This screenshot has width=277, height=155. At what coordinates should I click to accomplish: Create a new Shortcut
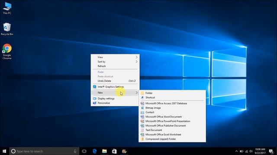[172, 98]
